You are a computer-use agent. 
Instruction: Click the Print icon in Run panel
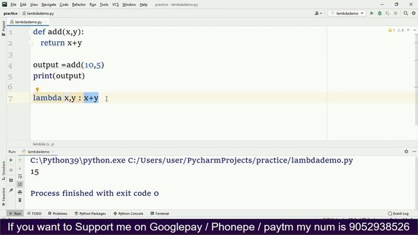click(20, 192)
